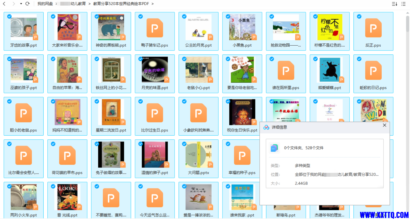Image resolution: width=410 pixels, height=220 pixels.
Task: Click the Baidu cloud logo in 详细信息 dialog
Action: pyautogui.click(x=266, y=127)
